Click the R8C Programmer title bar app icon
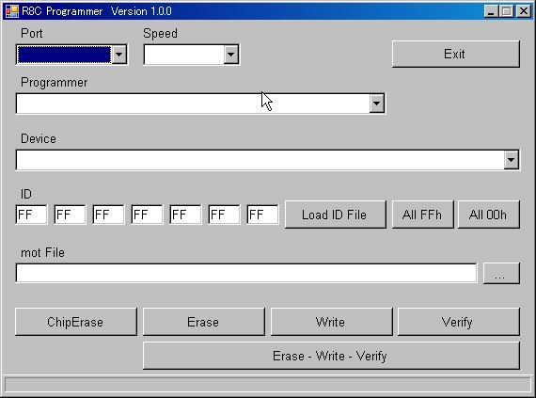Viewport: 536px width, 398px height. click(12, 11)
